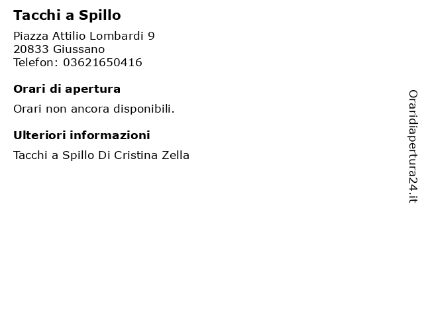This screenshot has height=318, width=424.
Task: Click the city name Giussano
Action: point(79,49)
